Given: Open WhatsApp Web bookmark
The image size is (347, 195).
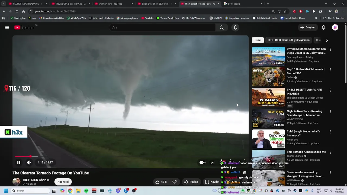Looking at the screenshot, I should click(76, 18).
